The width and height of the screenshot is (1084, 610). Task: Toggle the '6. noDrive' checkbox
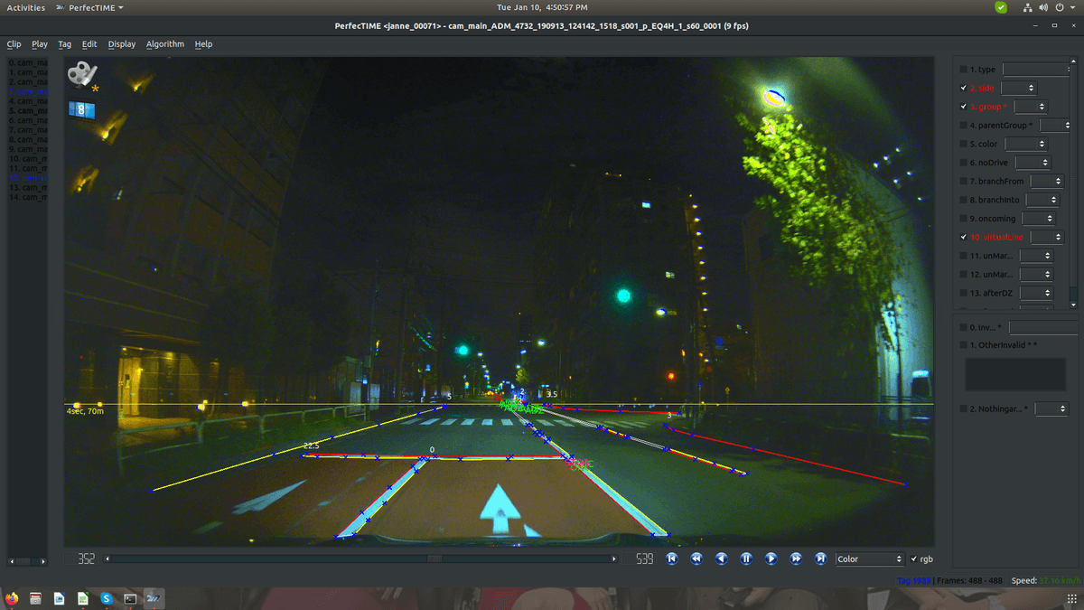coord(963,163)
